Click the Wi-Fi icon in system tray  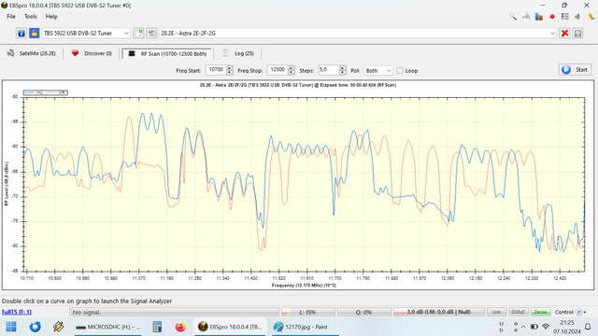coord(546,327)
